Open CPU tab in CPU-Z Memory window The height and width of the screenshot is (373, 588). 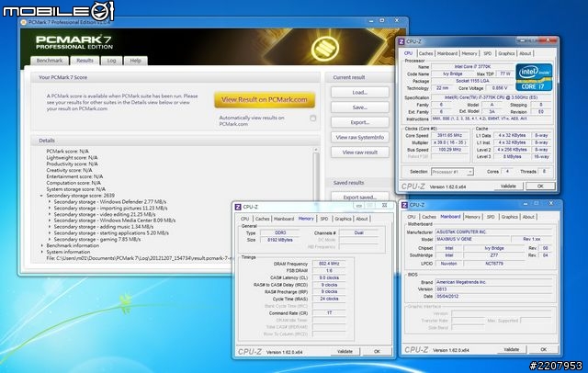[245, 219]
